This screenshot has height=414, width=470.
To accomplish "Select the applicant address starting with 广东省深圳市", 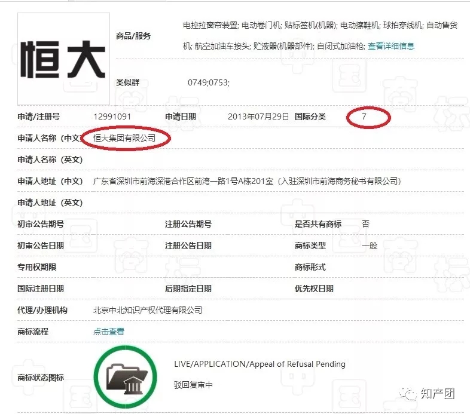I will click(248, 181).
